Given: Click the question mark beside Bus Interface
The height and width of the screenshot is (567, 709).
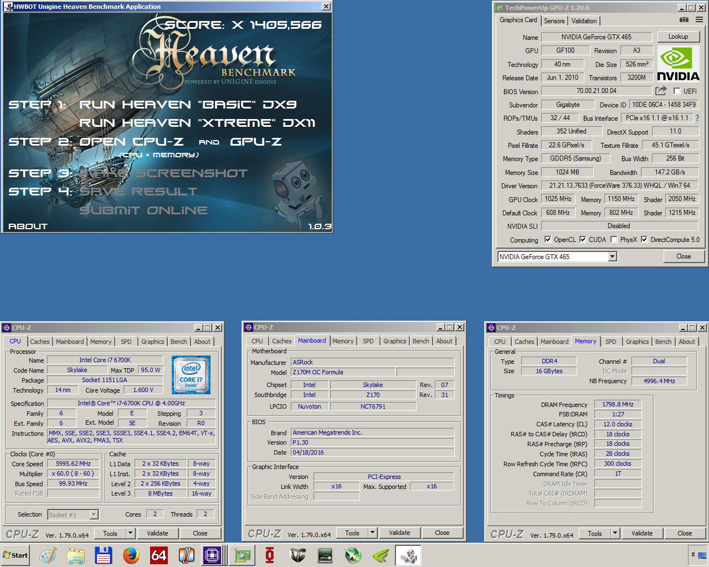Looking at the screenshot, I should point(697,118).
